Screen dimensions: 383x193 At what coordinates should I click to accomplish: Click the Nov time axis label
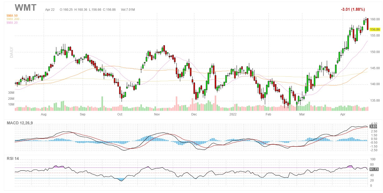click(157, 114)
